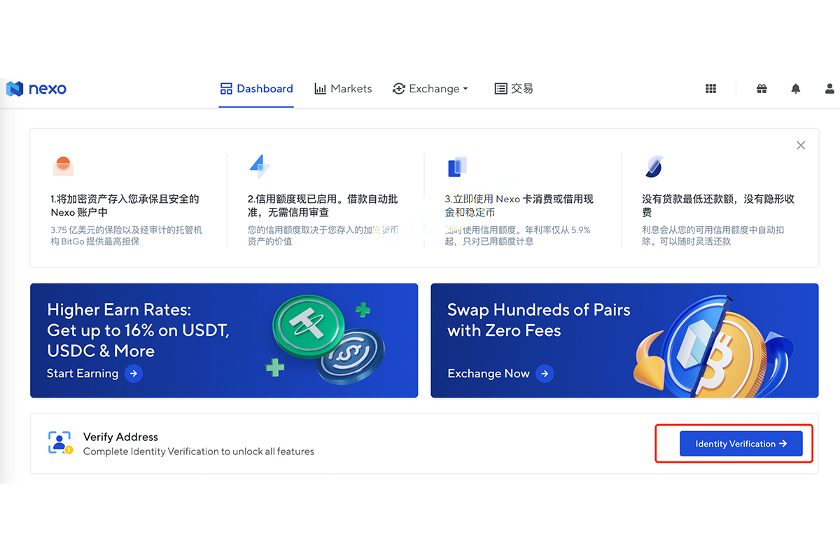This screenshot has width=840, height=560.
Task: Click the Higher Earn Rates banner
Action: click(x=224, y=340)
